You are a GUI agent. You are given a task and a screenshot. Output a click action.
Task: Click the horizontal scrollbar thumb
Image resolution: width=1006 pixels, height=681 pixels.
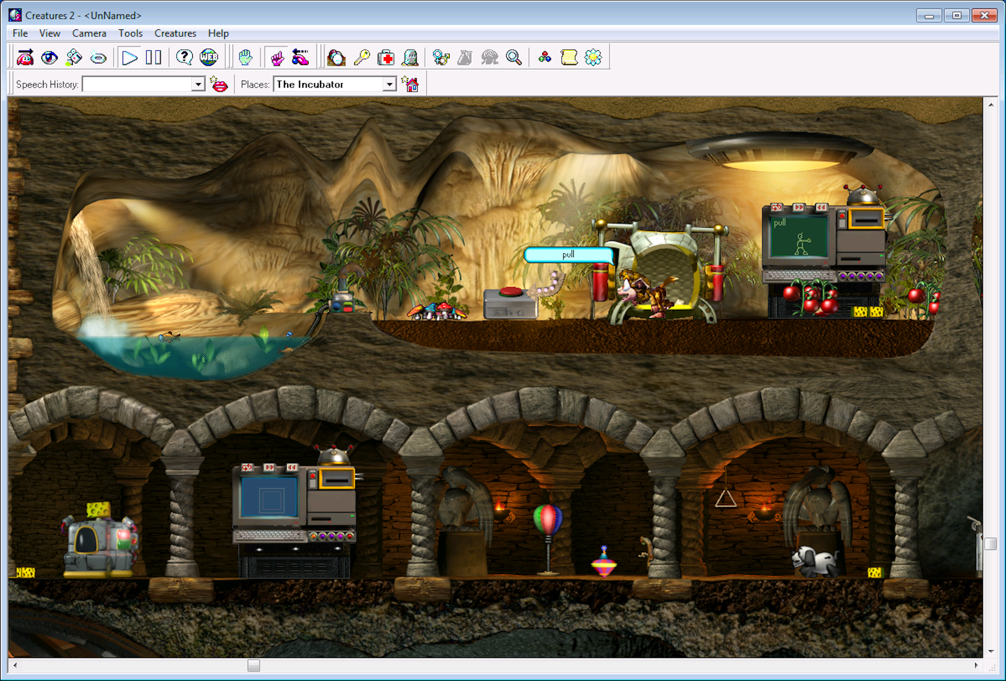click(x=254, y=665)
